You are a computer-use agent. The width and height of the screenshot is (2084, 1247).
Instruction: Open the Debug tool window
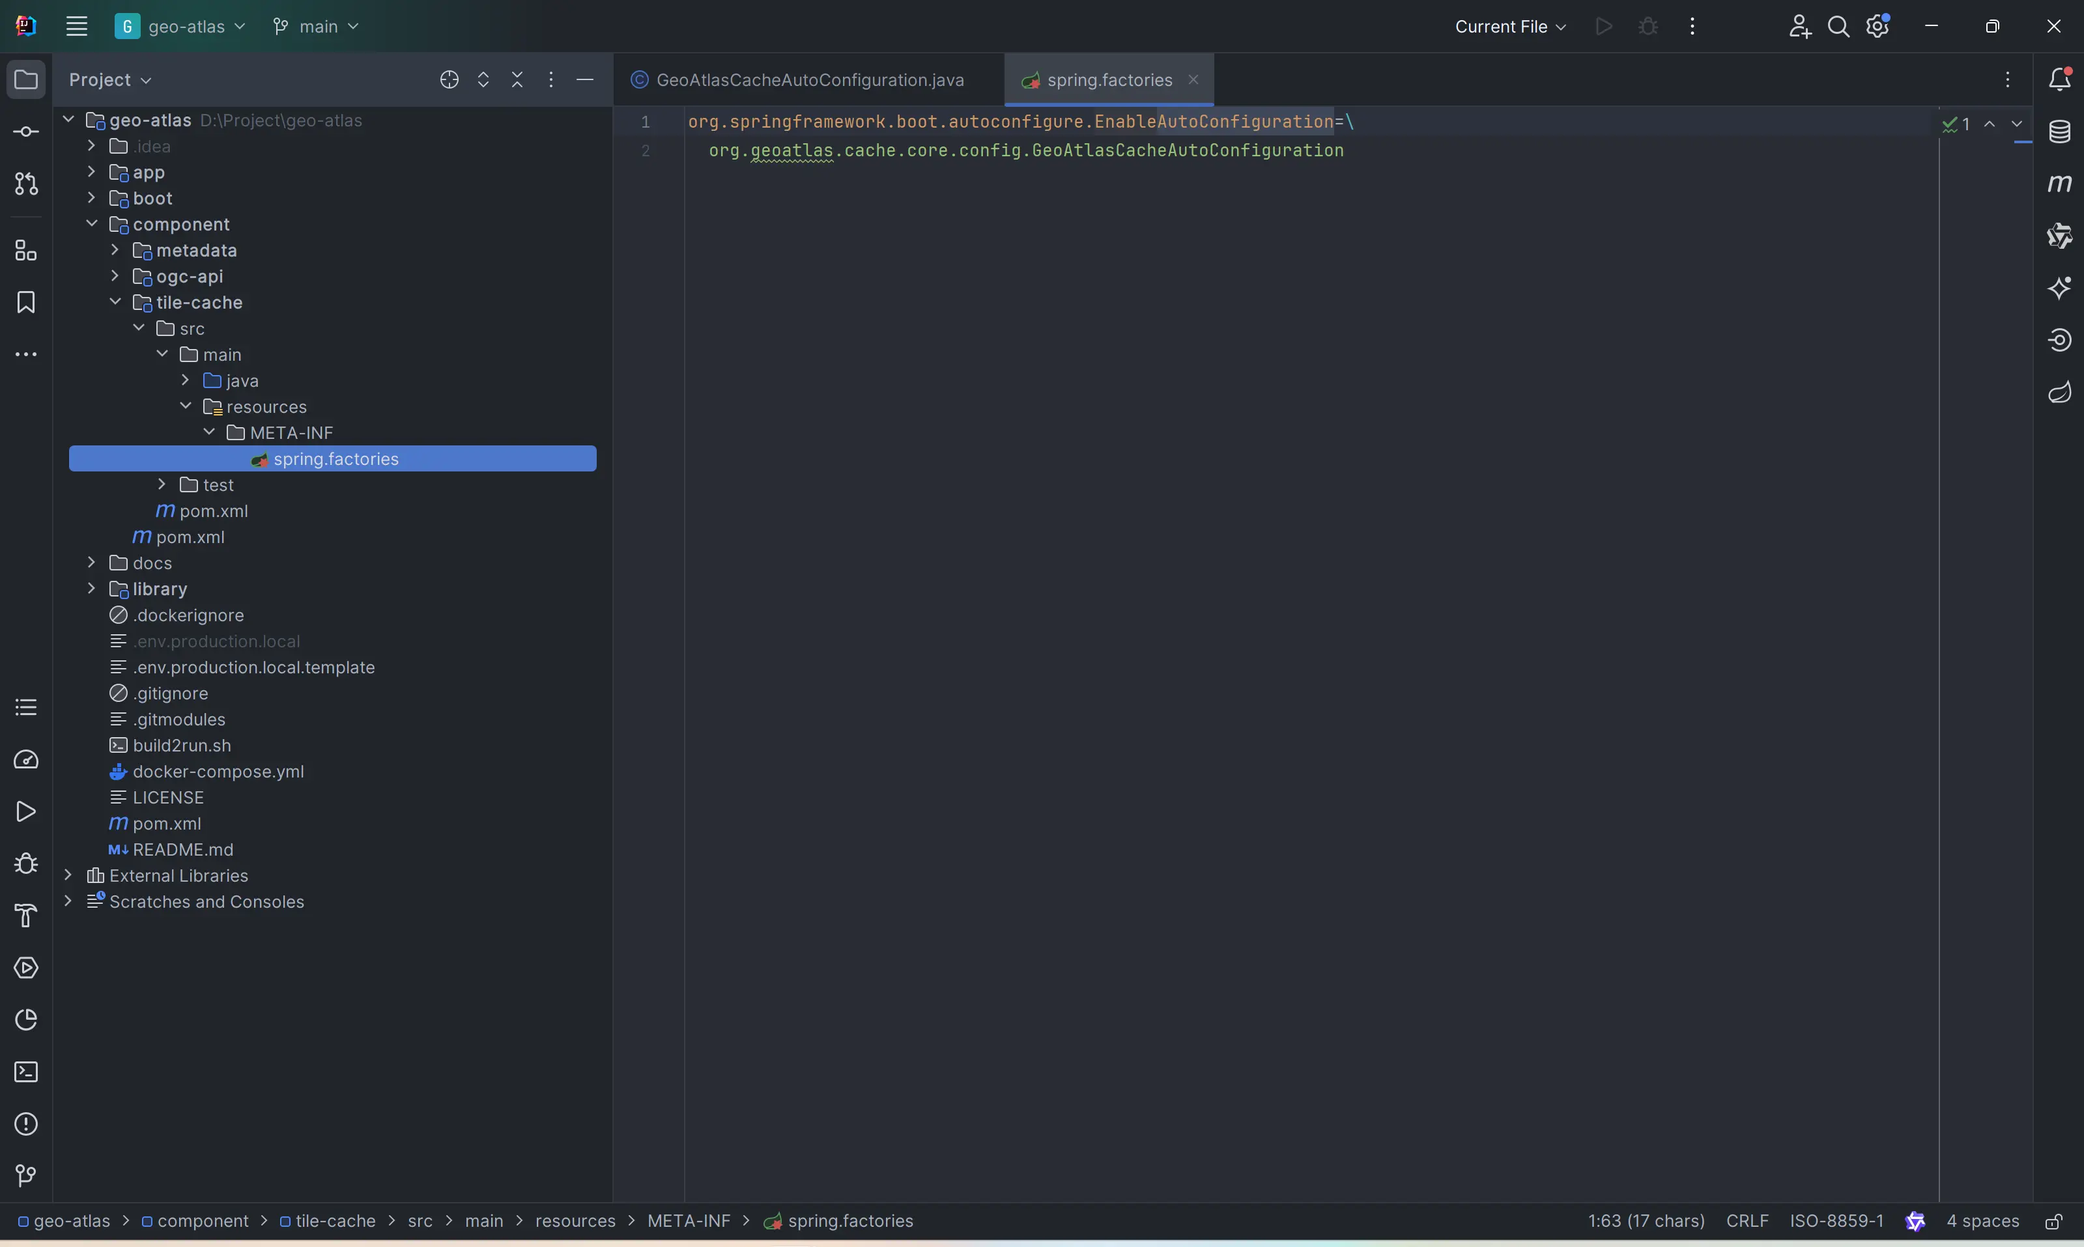(26, 864)
